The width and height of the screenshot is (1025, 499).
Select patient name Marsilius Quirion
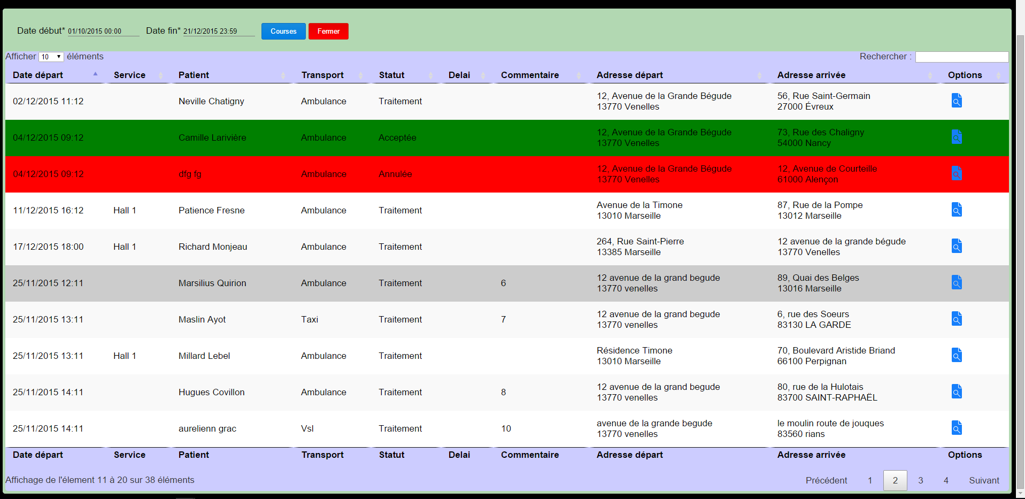212,283
